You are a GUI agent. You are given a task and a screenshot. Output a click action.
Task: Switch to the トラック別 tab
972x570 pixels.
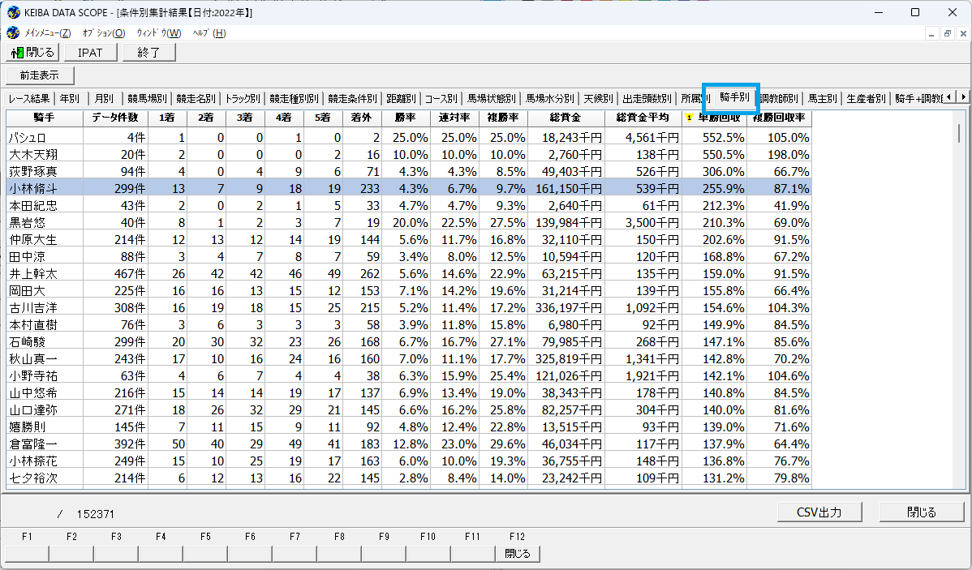[x=243, y=98]
